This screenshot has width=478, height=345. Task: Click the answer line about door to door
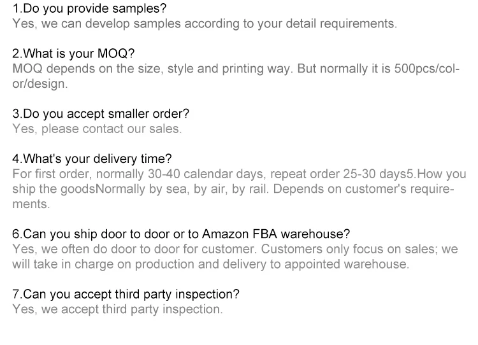pos(235,249)
